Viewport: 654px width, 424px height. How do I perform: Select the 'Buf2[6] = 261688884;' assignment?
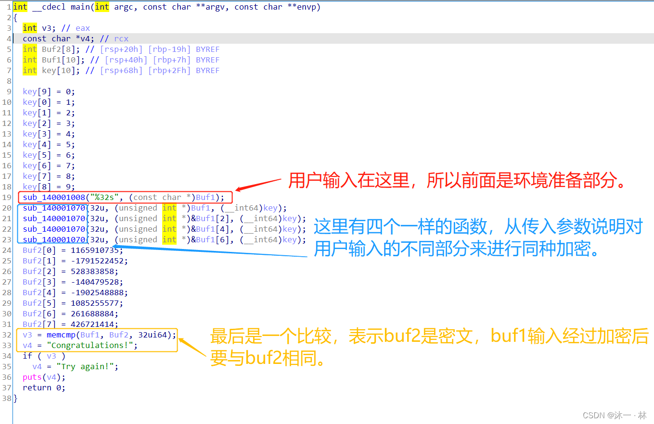[x=71, y=313]
